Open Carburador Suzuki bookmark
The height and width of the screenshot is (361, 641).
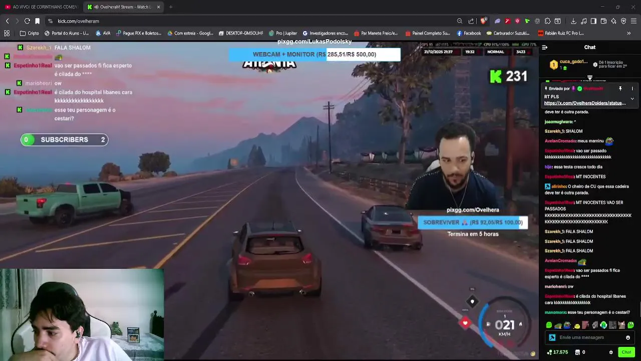point(508,33)
